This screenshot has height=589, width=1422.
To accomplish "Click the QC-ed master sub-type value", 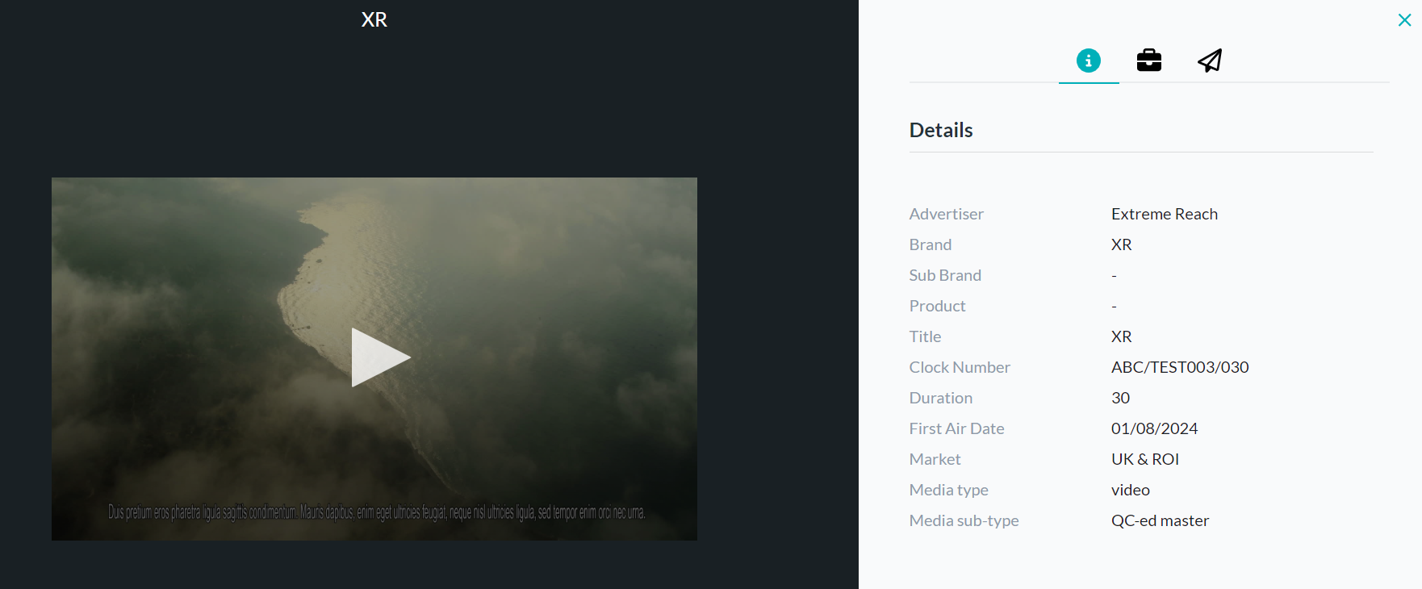I will [1160, 520].
